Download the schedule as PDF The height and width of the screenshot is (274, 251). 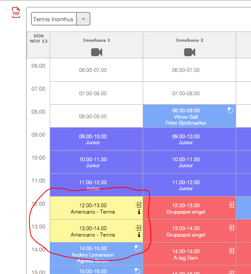pyautogui.click(x=16, y=12)
